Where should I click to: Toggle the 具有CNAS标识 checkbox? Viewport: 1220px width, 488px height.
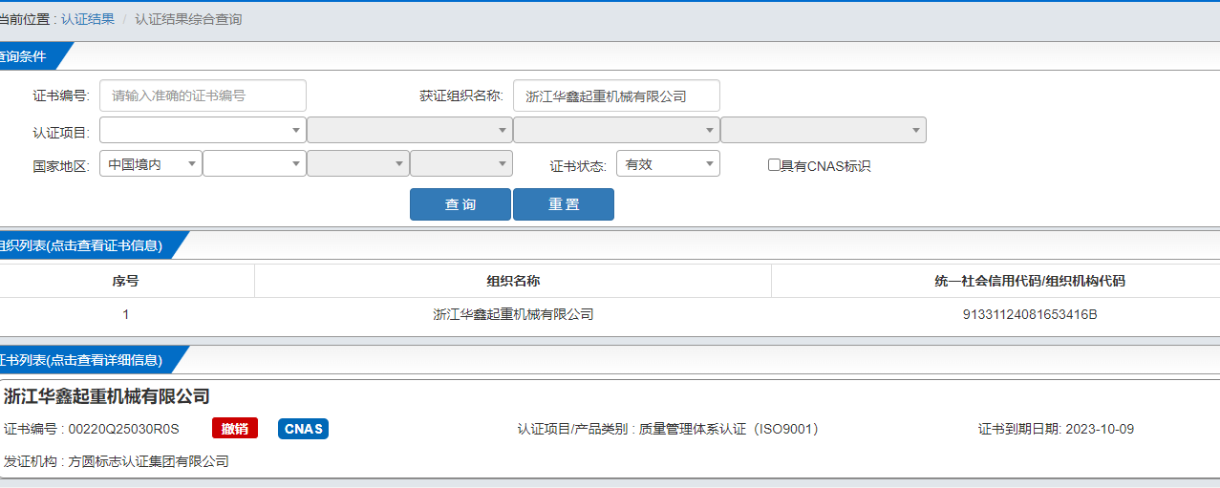click(x=774, y=164)
